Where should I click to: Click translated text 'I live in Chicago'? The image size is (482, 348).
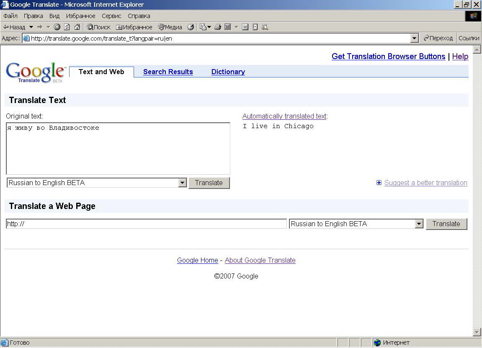tap(278, 126)
